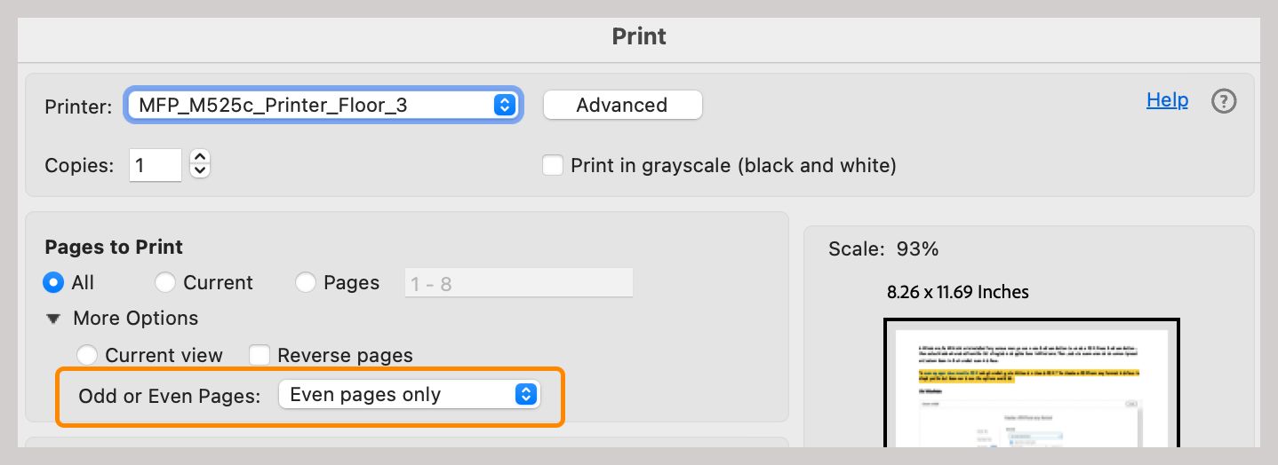Click the Copies stepper down arrow
This screenshot has width=1278, height=465.
tap(201, 170)
